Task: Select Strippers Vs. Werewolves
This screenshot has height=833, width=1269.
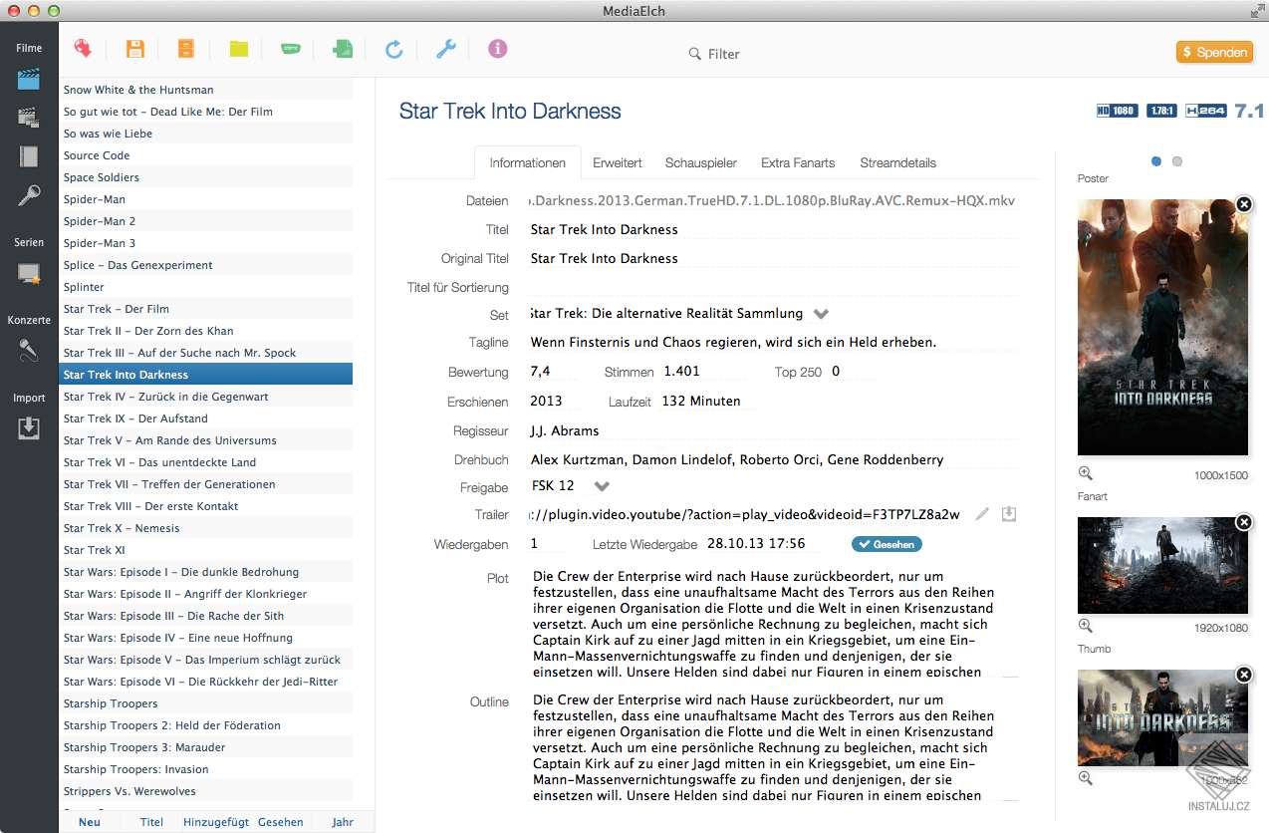Action: (206, 791)
